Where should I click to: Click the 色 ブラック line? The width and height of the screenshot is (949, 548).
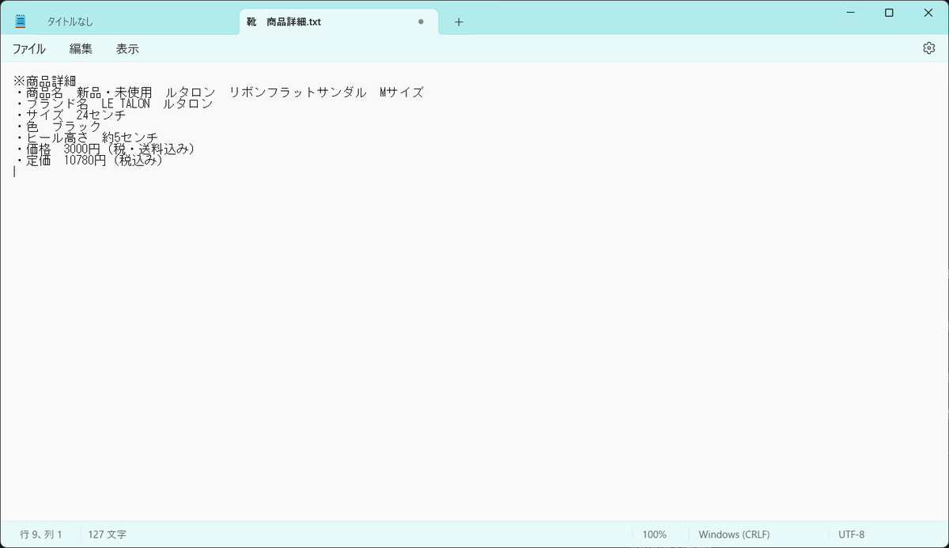[58, 127]
